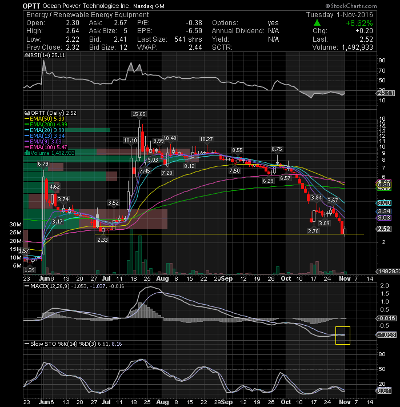The image size is (400, 407).
Task: Click the 2.52 last price axis tag
Action: click(x=384, y=229)
